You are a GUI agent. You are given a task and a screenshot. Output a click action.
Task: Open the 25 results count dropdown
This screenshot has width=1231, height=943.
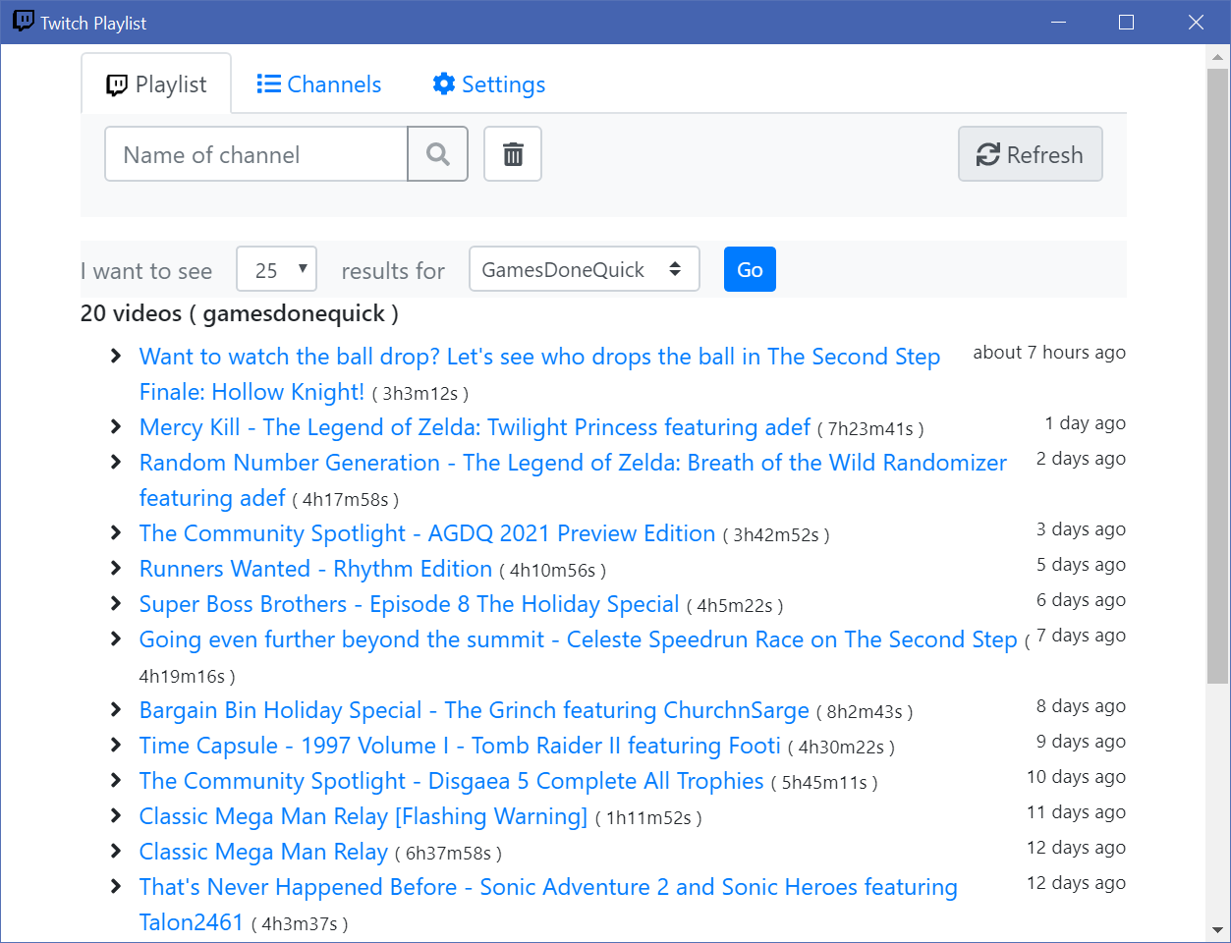tap(276, 269)
